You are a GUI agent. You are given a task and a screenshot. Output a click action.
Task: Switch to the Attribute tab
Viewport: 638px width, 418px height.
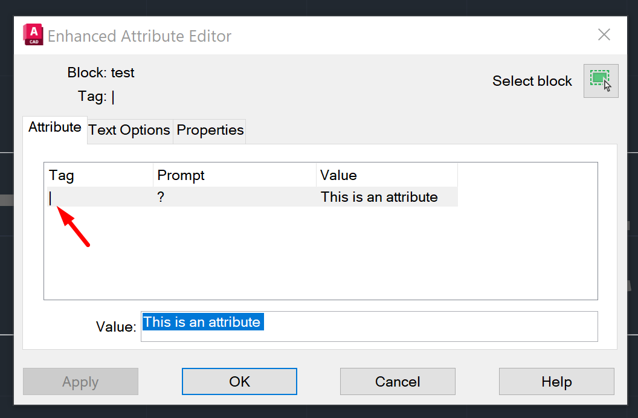[55, 127]
